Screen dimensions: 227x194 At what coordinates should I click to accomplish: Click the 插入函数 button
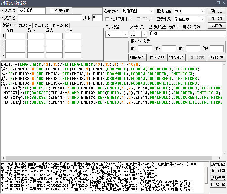157,57
